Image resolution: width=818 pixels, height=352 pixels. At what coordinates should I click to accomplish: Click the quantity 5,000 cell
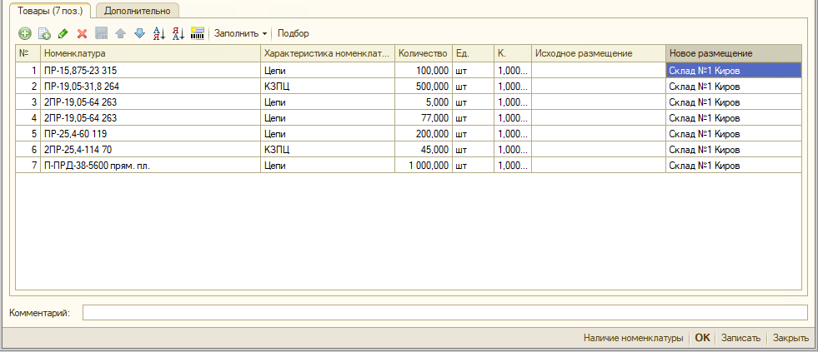[423, 102]
